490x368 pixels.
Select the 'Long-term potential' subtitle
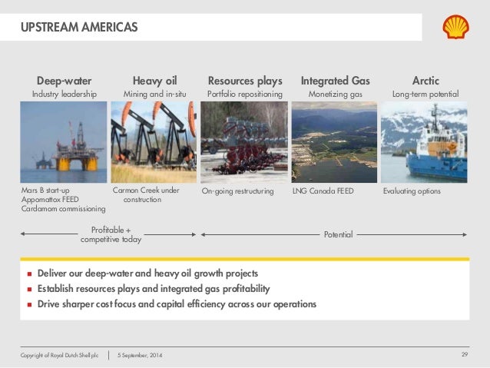point(425,94)
